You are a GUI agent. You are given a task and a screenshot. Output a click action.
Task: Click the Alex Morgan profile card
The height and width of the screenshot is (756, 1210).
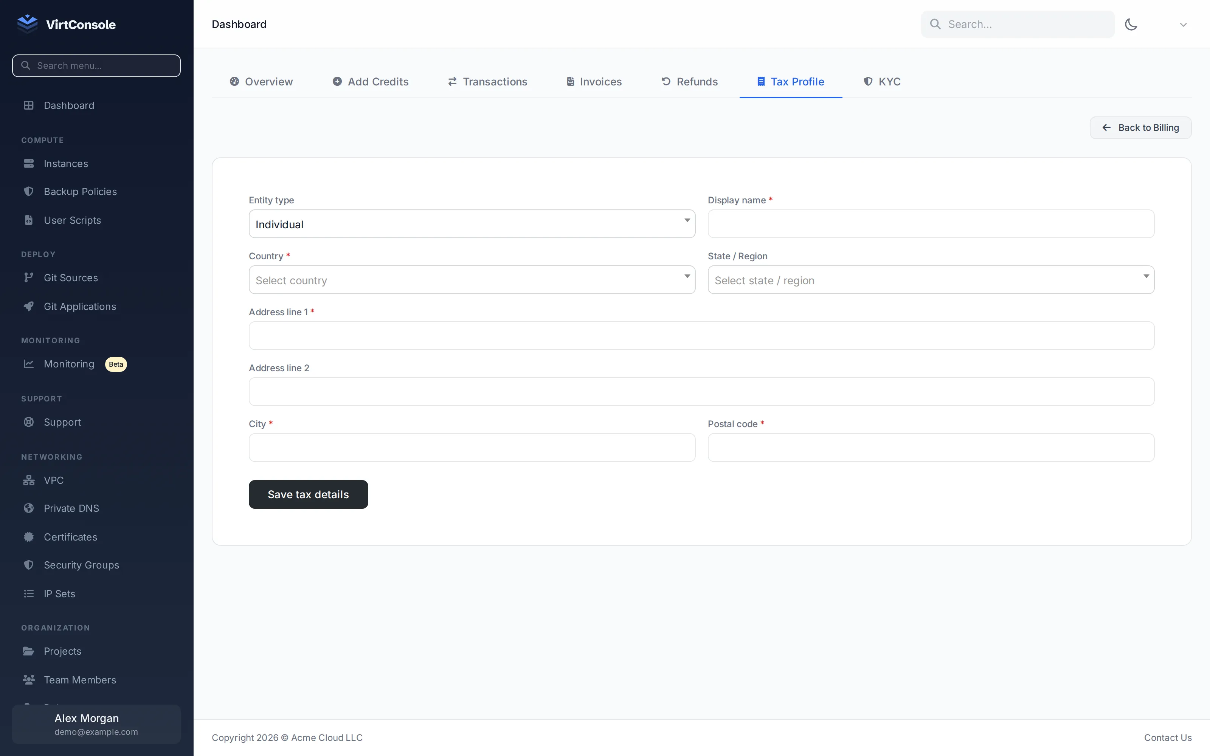tap(96, 724)
